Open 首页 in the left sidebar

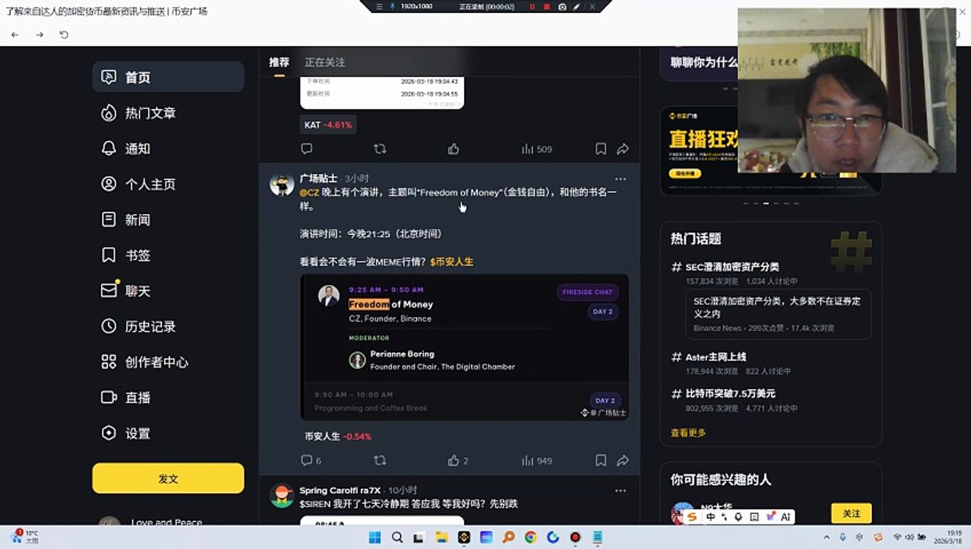(168, 77)
